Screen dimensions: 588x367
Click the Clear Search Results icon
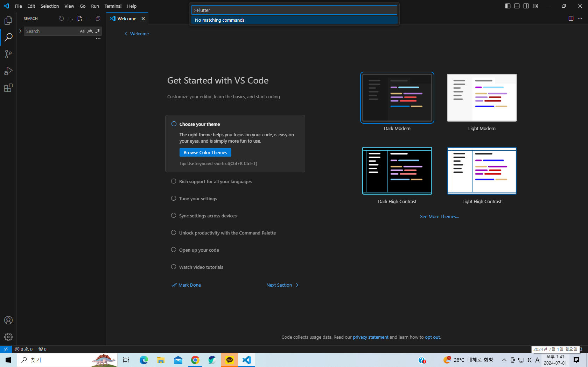pyautogui.click(x=71, y=19)
